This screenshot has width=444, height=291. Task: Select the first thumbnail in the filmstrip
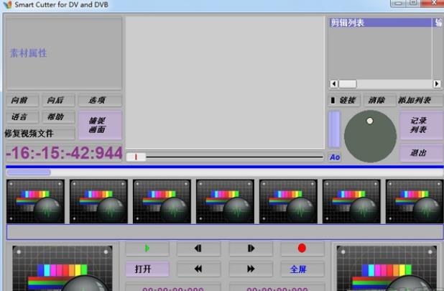pos(35,201)
